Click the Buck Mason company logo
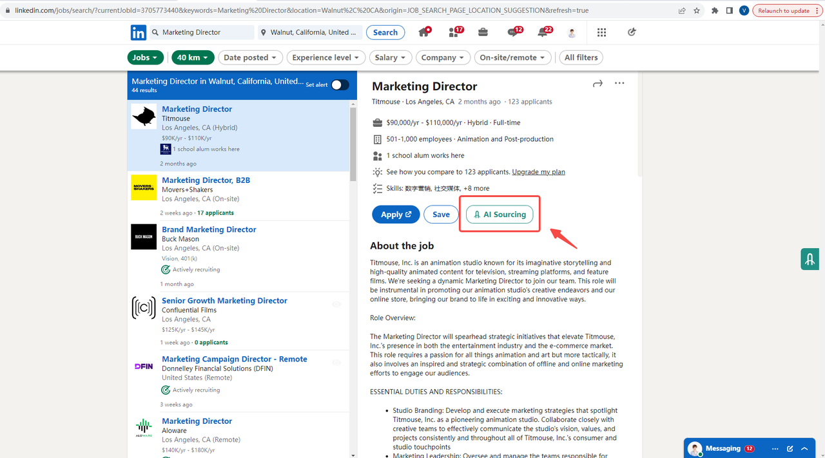This screenshot has height=458, width=825. [144, 237]
